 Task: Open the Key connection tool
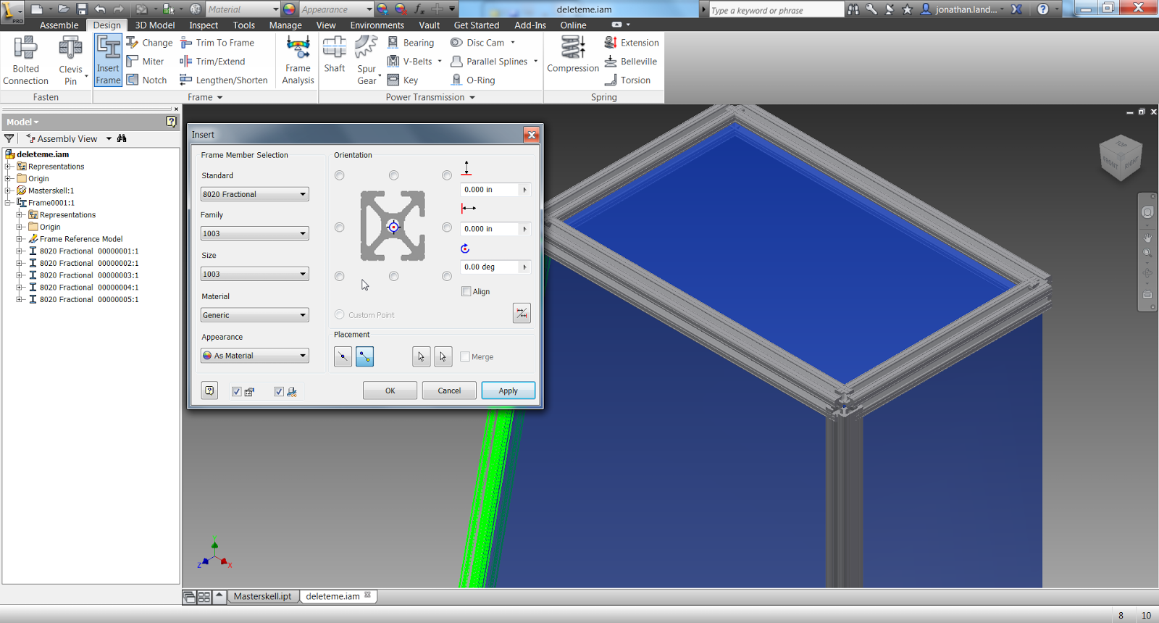403,80
